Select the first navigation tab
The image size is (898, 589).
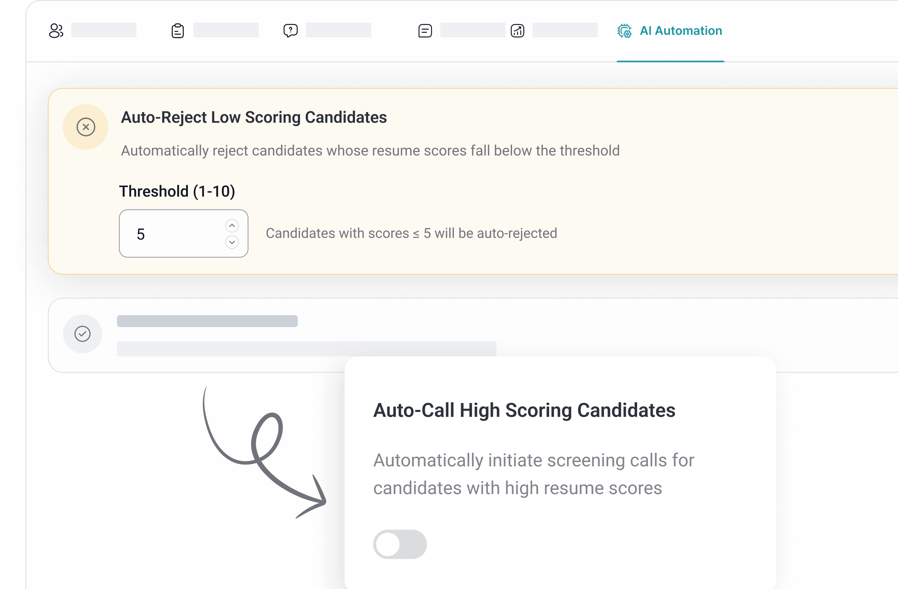(93, 31)
